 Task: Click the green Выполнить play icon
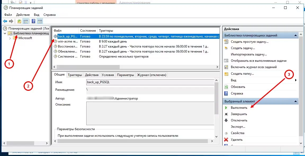(x=226, y=108)
